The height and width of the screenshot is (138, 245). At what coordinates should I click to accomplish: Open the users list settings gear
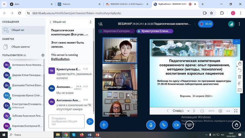43,55
